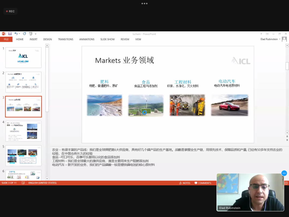This screenshot has width=289, height=217.
Task: Click the 电动汽车 heading on the slide
Action: [227, 81]
